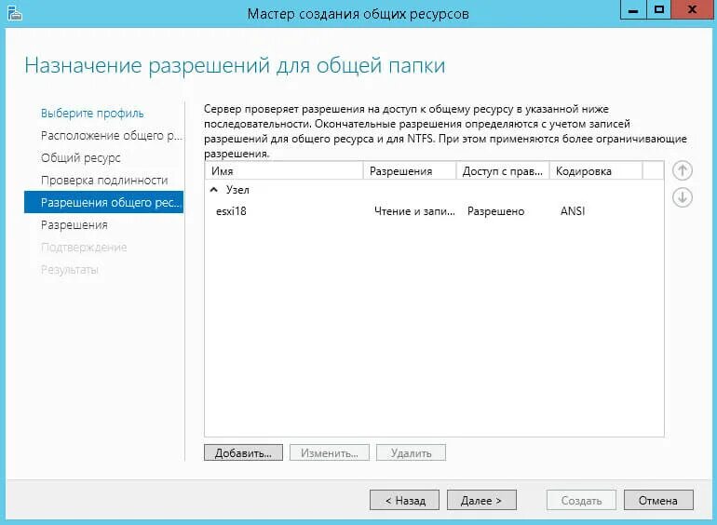Switch to Проверка подлинности step
717x525 pixels.
104,181
